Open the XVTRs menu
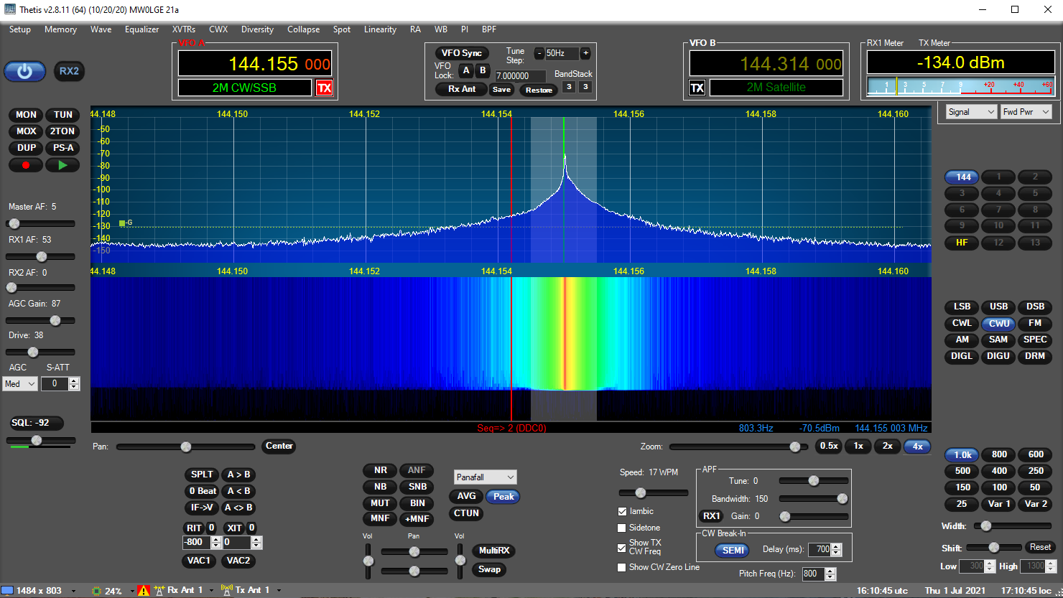Image resolution: width=1063 pixels, height=598 pixels. (x=184, y=29)
